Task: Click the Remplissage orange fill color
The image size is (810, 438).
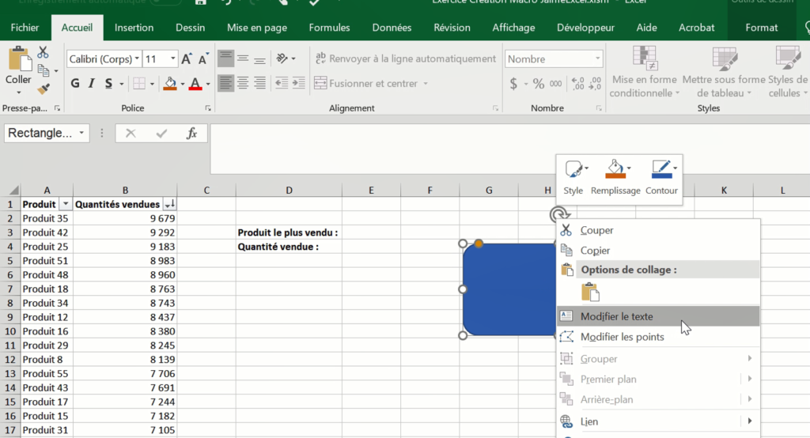Action: [x=615, y=168]
